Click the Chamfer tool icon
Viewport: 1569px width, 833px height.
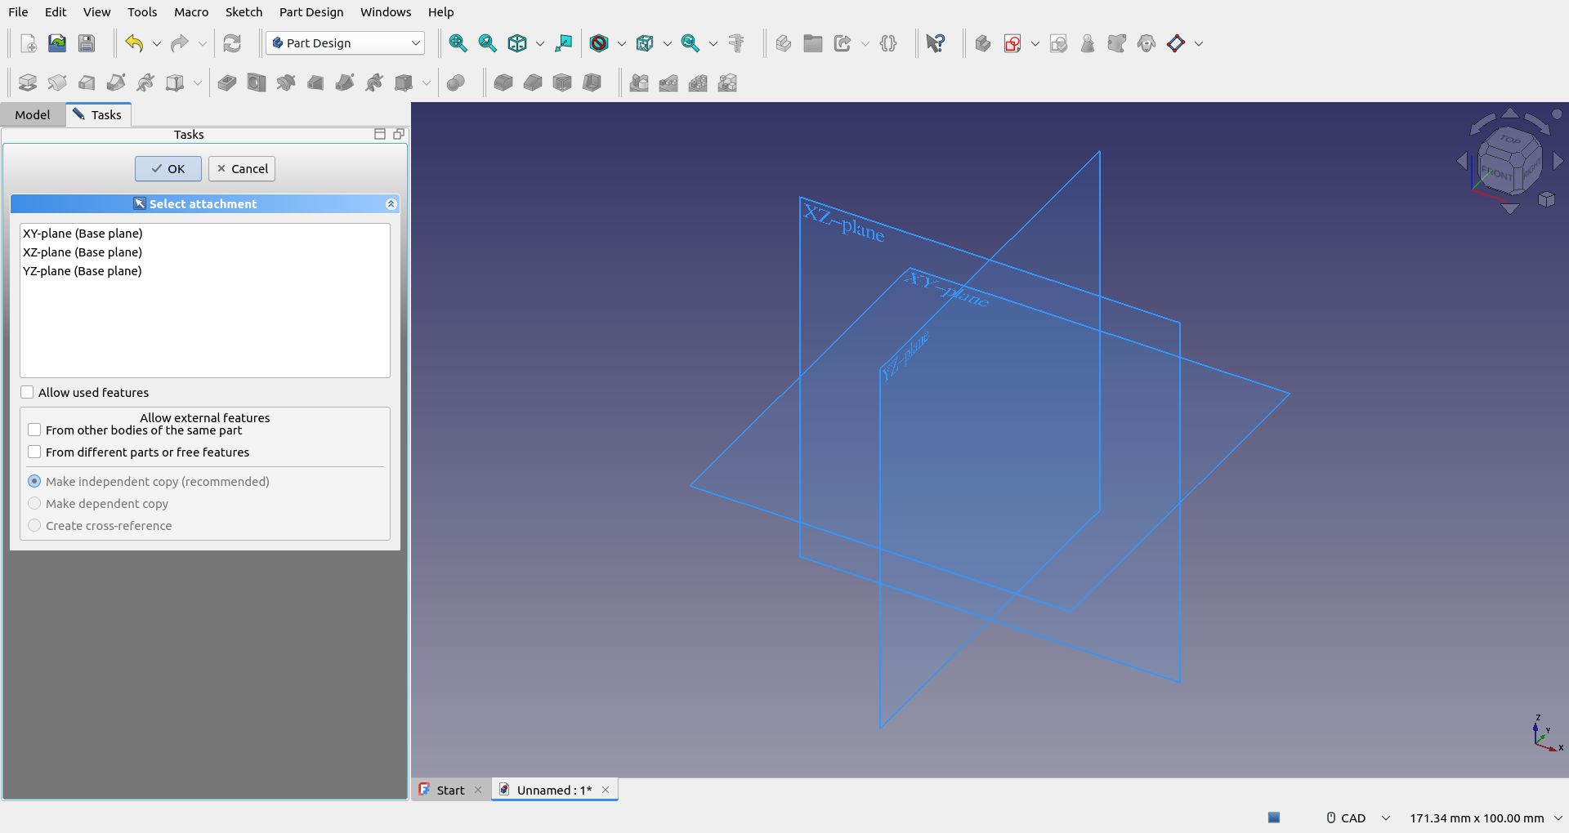tap(533, 82)
